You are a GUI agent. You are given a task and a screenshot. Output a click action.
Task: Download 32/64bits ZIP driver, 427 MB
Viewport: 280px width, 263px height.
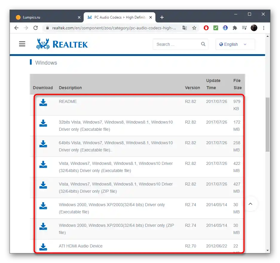click(x=43, y=185)
